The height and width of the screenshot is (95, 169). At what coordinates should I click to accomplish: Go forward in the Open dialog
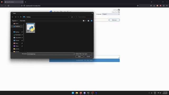click(15, 17)
